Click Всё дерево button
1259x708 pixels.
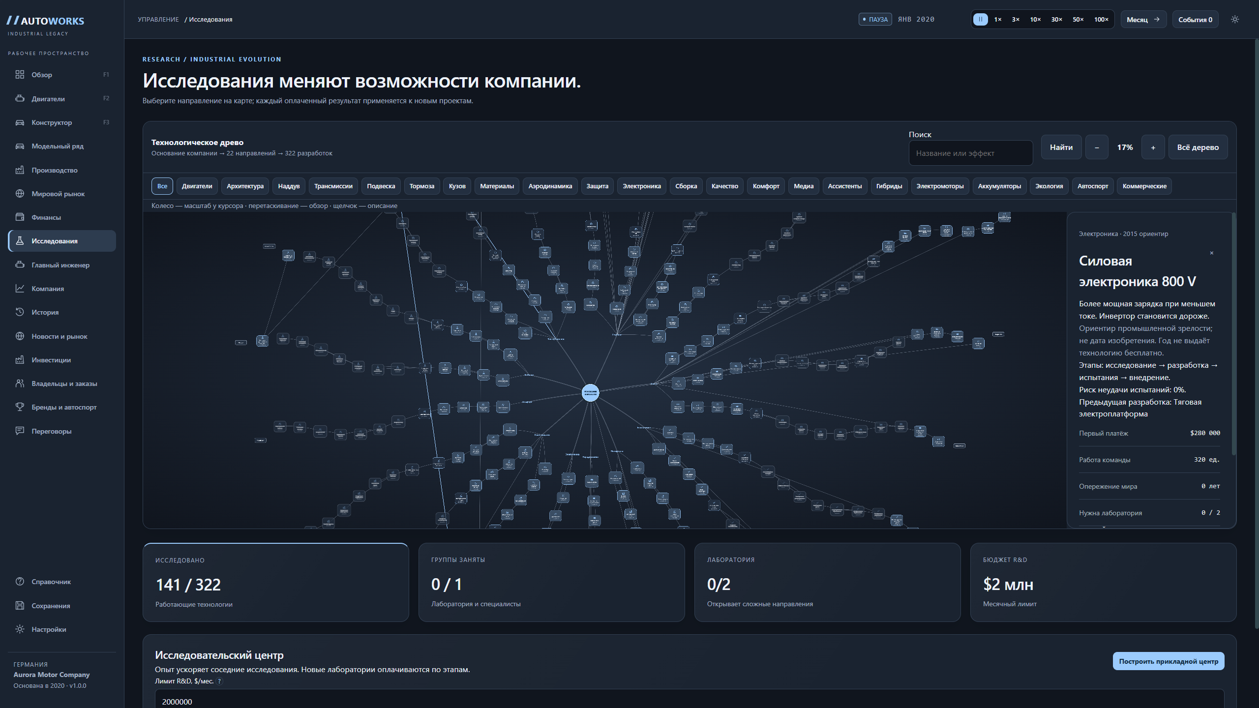(x=1198, y=147)
